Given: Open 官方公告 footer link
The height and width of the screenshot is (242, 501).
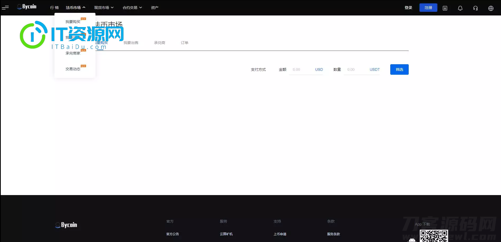Looking at the screenshot, I should (x=173, y=234).
